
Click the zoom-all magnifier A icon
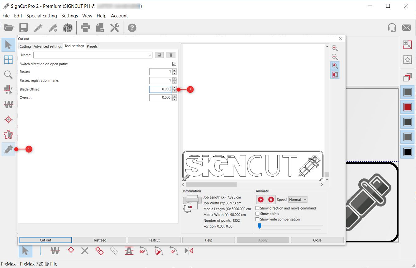335,66
